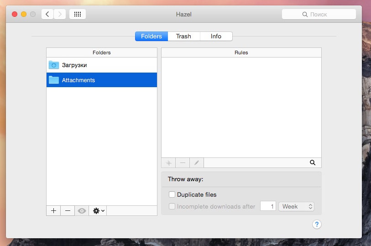Switch to the Trash tab
Image resolution: width=371 pixels, height=246 pixels.
coord(183,36)
